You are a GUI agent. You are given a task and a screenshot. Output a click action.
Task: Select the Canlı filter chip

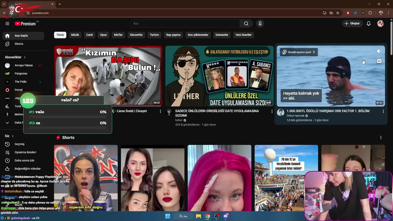point(89,35)
